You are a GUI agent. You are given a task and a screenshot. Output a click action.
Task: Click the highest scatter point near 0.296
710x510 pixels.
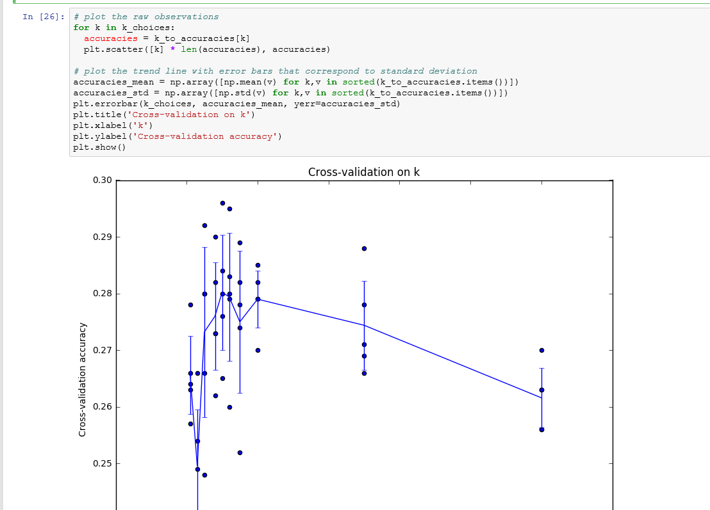(223, 203)
